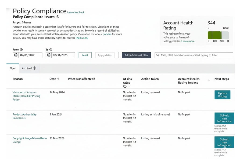The height and width of the screenshot is (167, 240).
Task: Open Product Authenticity Complaints link
Action: 24,116
